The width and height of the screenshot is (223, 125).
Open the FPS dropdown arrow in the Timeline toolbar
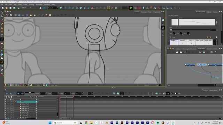[x=82, y=93]
